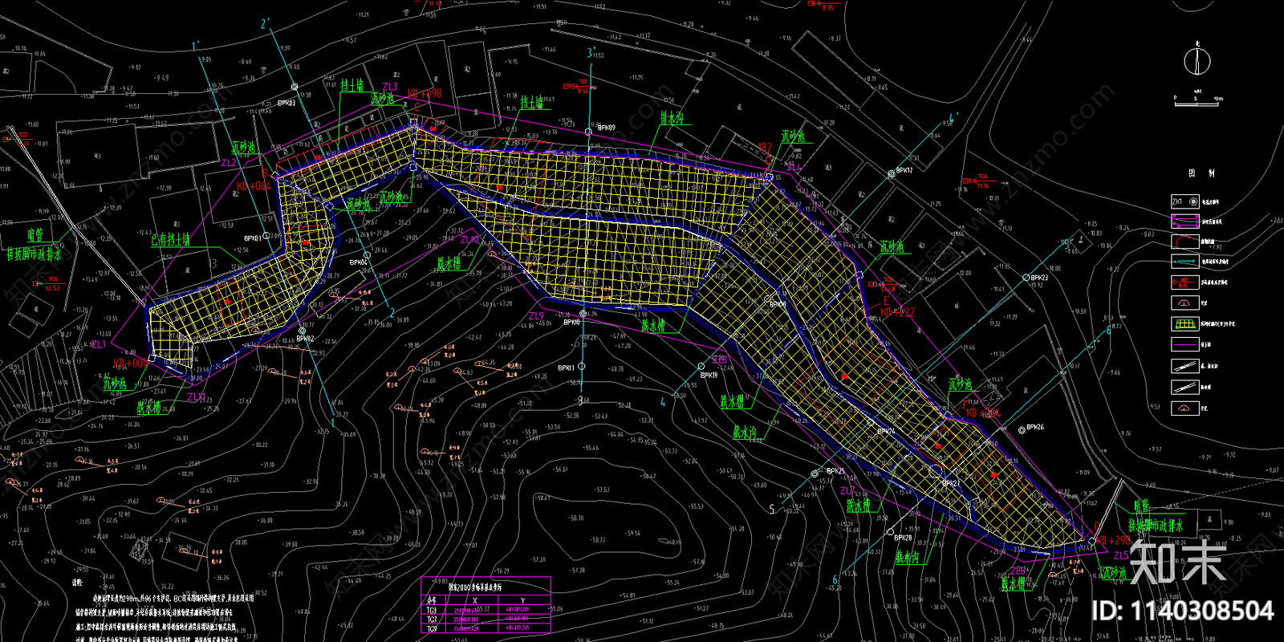The image size is (1284, 642).
Task: Select the BPK25 point label
Action: click(x=835, y=471)
